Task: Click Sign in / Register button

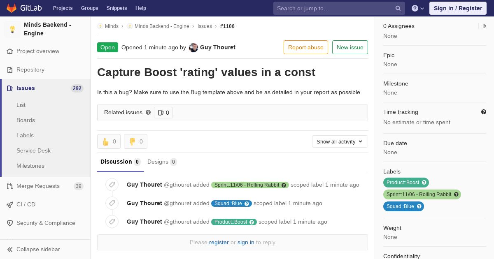Action: coord(458,8)
